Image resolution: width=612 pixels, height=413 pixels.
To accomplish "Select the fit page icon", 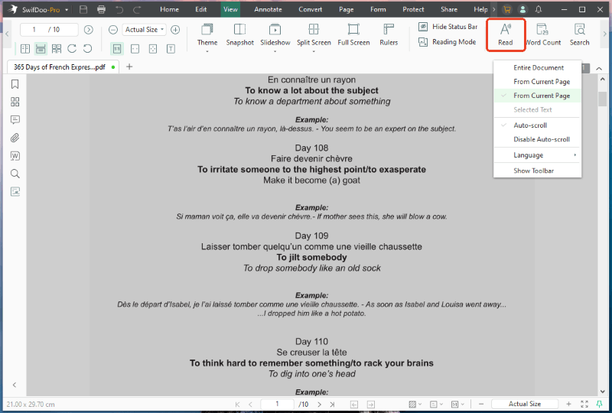I will (153, 48).
